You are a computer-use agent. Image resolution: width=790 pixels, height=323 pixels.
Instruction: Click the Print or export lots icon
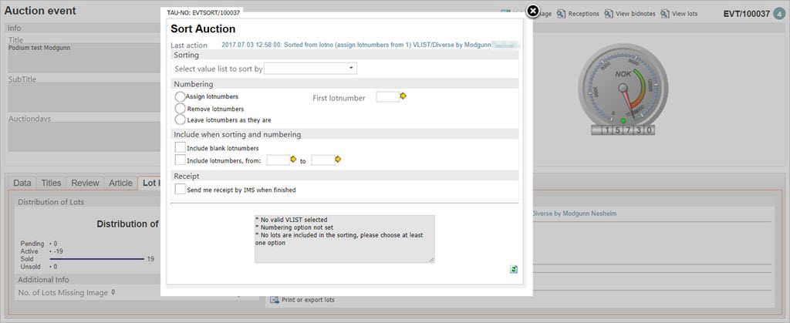click(274, 300)
